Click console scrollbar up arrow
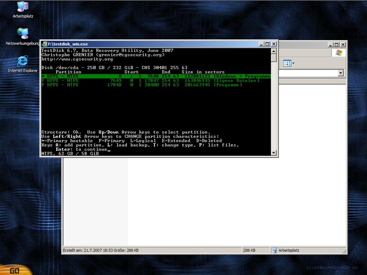367x275 pixels. coord(273,51)
